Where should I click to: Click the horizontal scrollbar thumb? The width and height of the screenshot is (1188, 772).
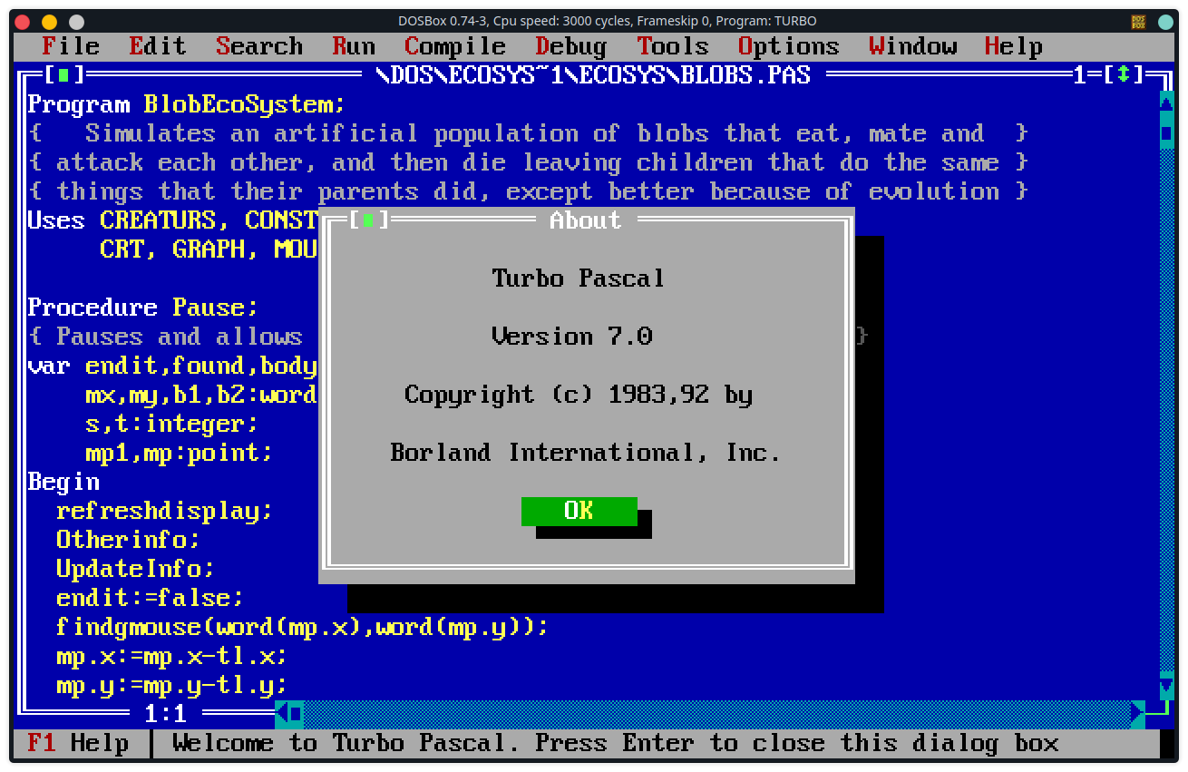(x=297, y=714)
